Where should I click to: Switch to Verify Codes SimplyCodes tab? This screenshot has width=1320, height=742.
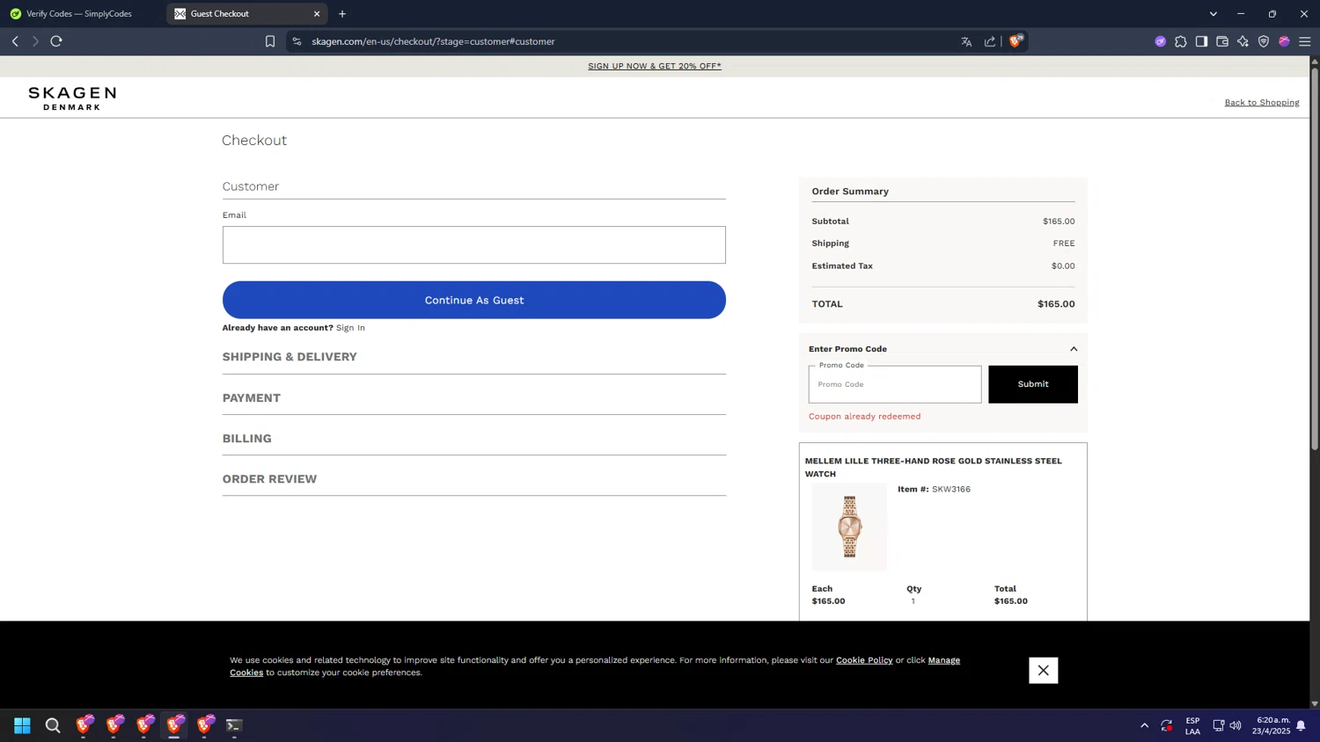tap(79, 13)
